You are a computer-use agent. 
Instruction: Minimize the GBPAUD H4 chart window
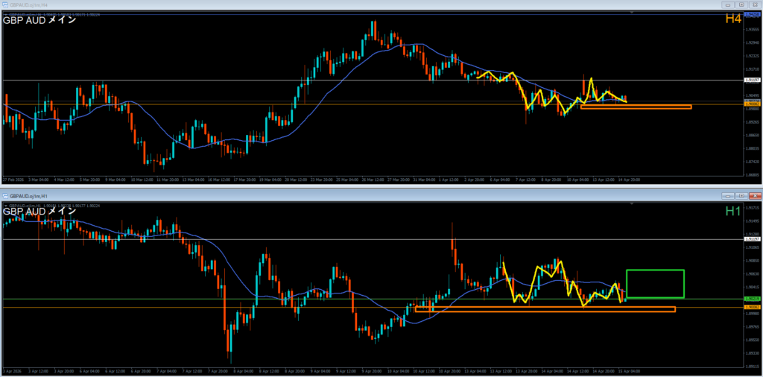(x=729, y=5)
